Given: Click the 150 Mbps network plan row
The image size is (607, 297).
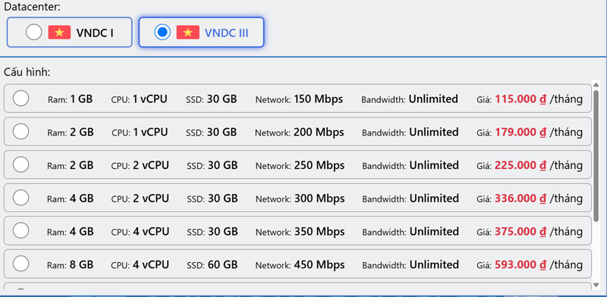Looking at the screenshot, I should click(x=297, y=98).
